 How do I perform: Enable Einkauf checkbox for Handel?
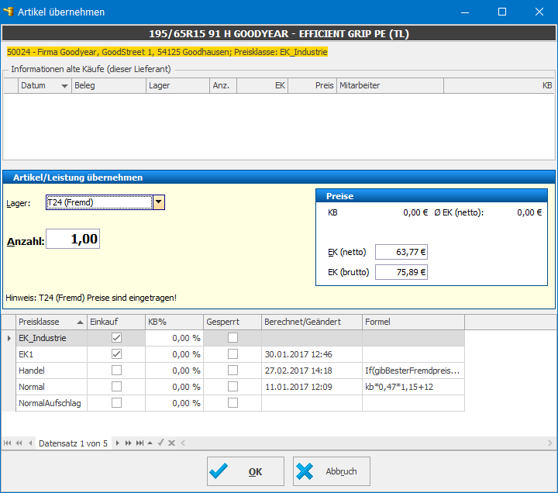click(x=116, y=371)
